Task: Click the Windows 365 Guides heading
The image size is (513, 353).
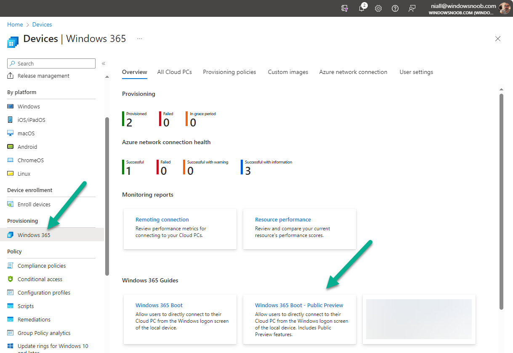Action: click(x=150, y=280)
